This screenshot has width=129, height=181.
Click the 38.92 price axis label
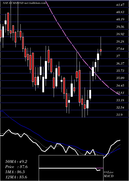pyautogui.click(x=120, y=34)
